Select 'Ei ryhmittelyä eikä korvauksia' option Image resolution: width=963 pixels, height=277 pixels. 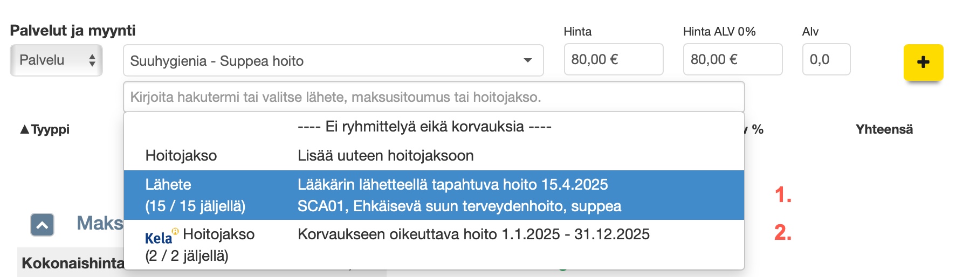pyautogui.click(x=424, y=127)
